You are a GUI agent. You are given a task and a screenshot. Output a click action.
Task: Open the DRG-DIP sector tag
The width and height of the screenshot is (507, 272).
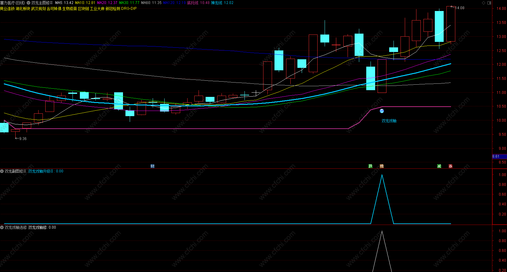[x=129, y=9]
